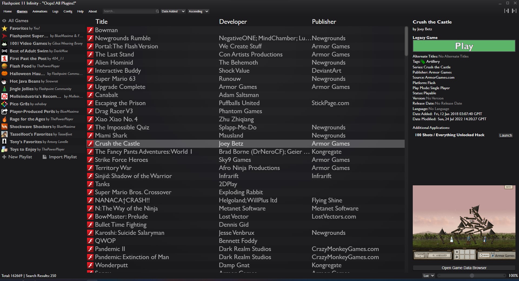Open the Date Added sort dropdown
519x281 pixels.
pyautogui.click(x=173, y=11)
